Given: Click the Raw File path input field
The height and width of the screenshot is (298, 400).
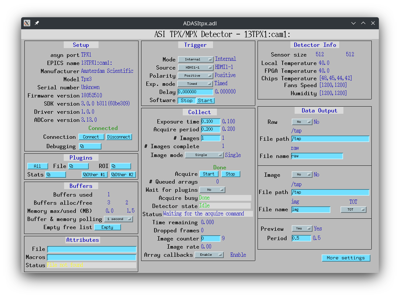Looking at the screenshot, I should click(330, 139).
